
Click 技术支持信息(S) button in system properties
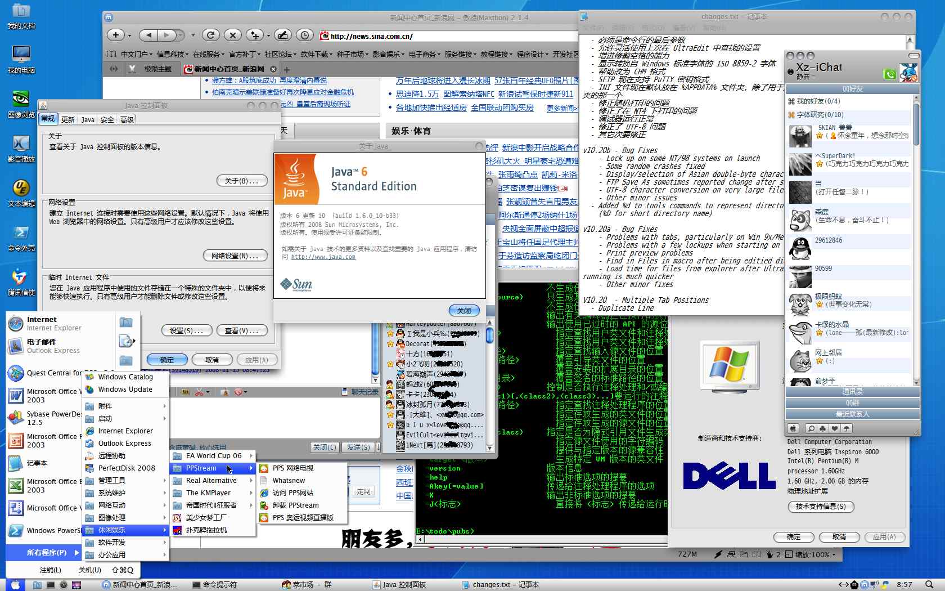point(821,507)
